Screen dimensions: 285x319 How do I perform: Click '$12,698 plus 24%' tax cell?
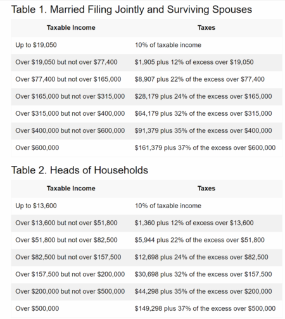point(201,257)
